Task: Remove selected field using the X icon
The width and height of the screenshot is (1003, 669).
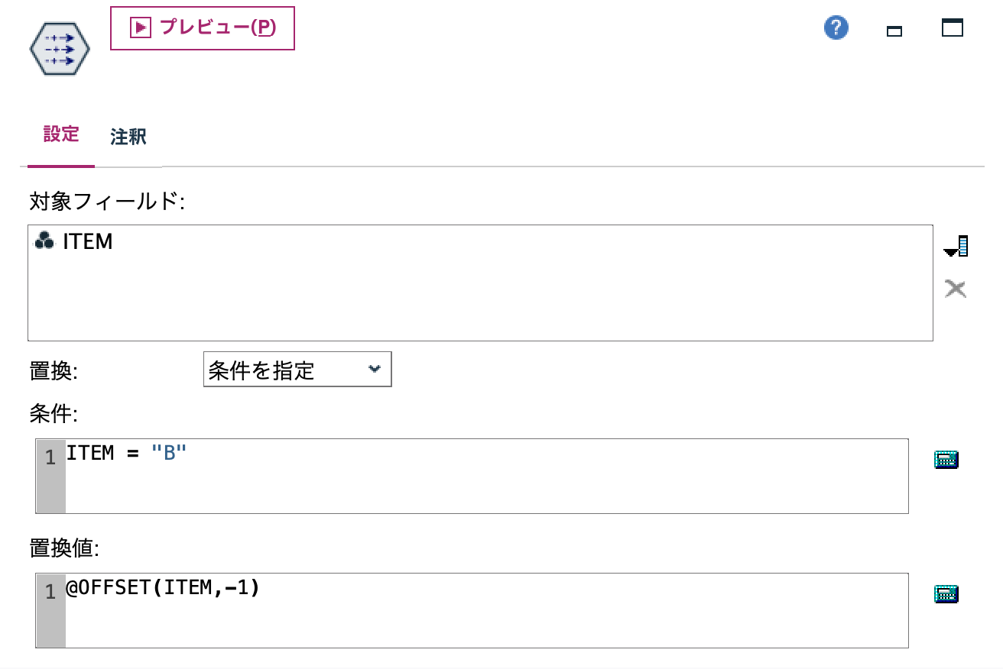Action: 955,289
